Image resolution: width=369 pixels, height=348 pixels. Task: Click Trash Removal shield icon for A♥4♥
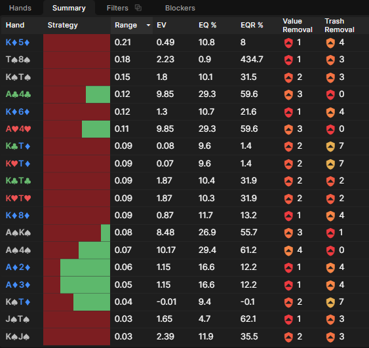pos(330,129)
